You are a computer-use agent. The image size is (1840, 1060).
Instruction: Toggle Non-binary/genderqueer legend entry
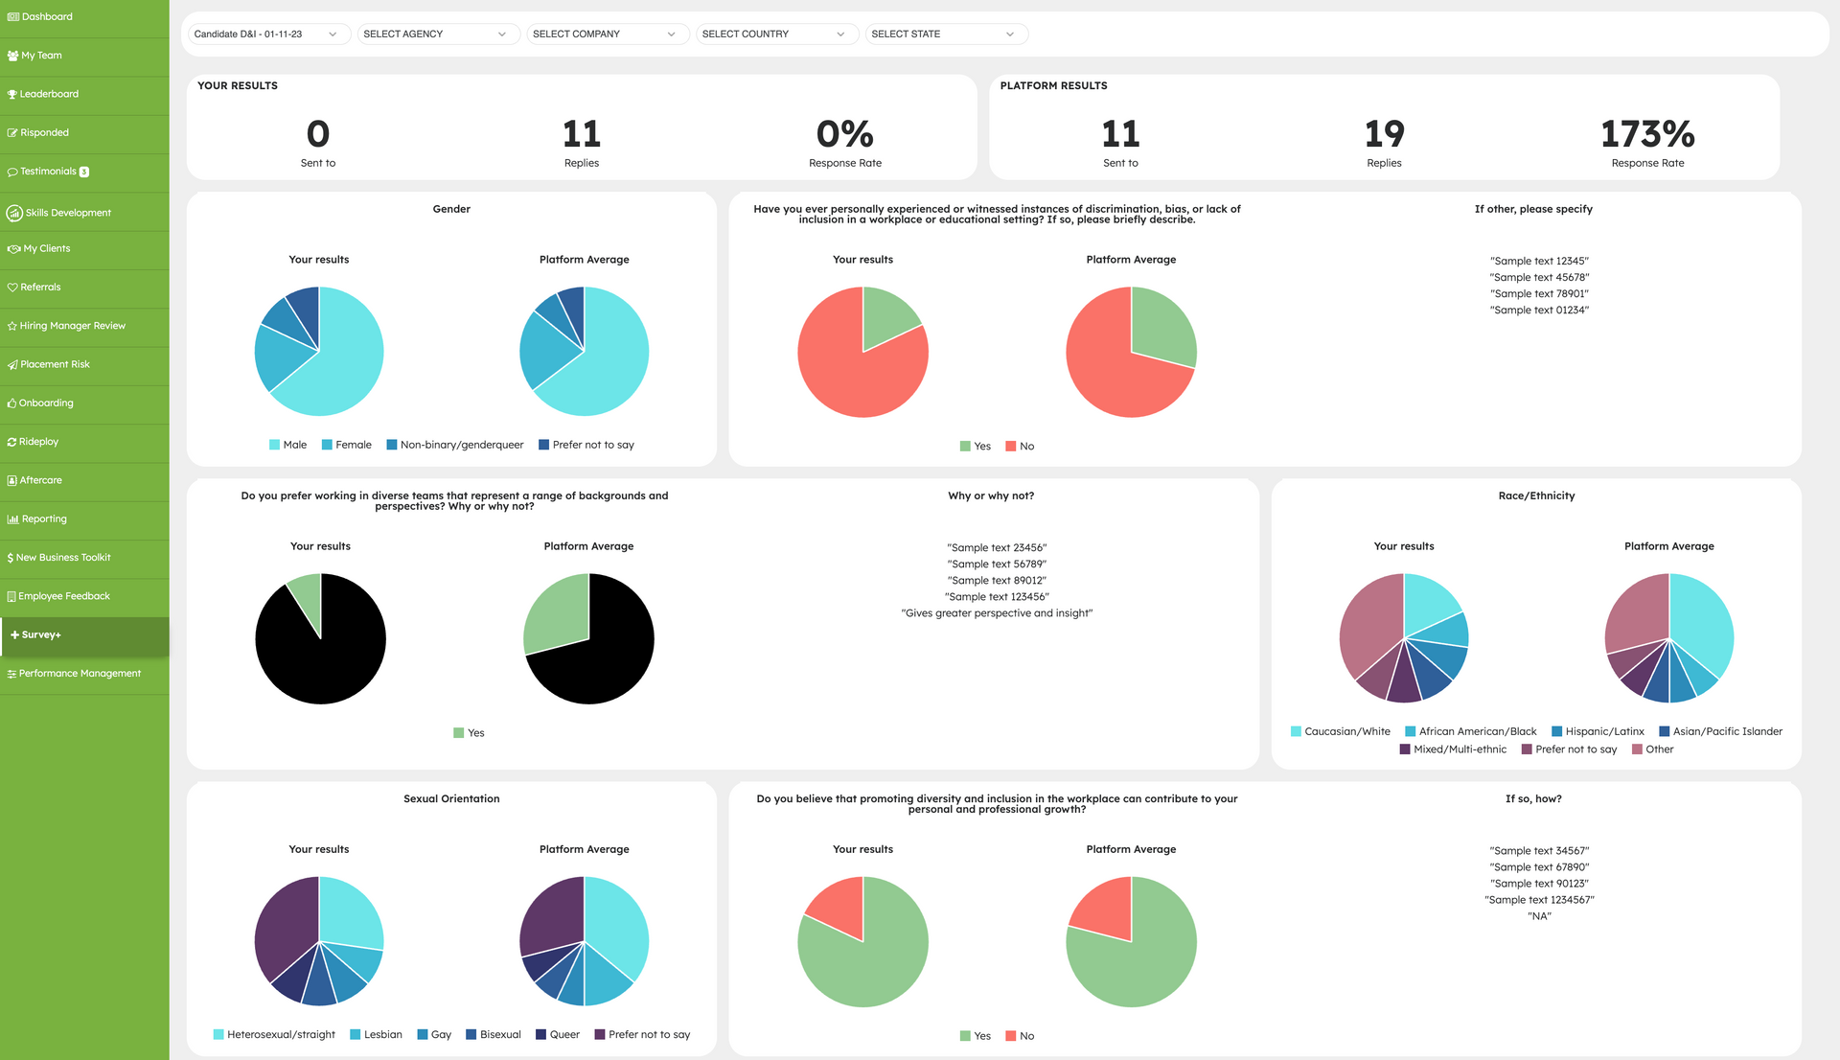(455, 445)
